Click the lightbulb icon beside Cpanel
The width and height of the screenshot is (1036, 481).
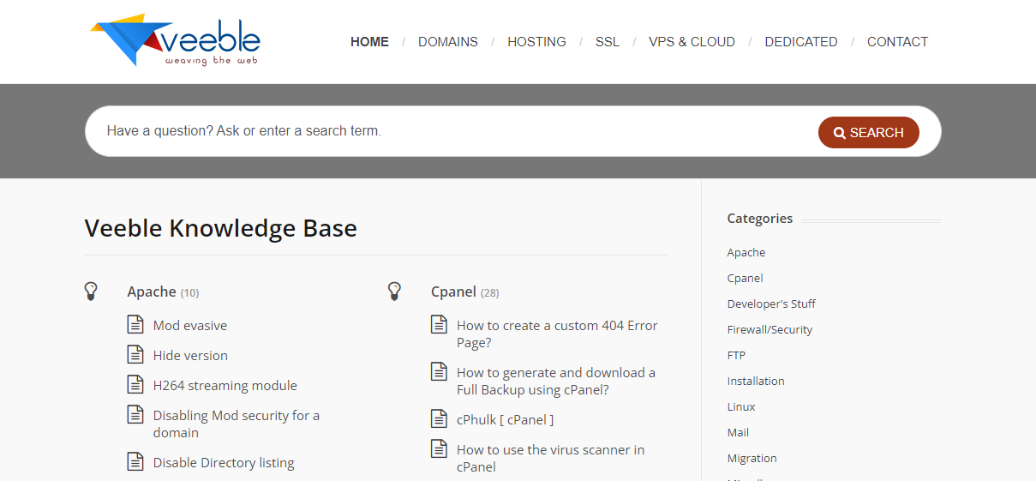tap(394, 292)
